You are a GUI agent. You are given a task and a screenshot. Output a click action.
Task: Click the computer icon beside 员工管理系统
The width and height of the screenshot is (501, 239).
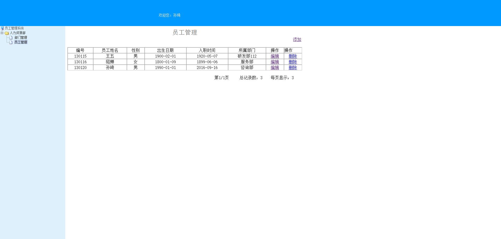coord(3,28)
